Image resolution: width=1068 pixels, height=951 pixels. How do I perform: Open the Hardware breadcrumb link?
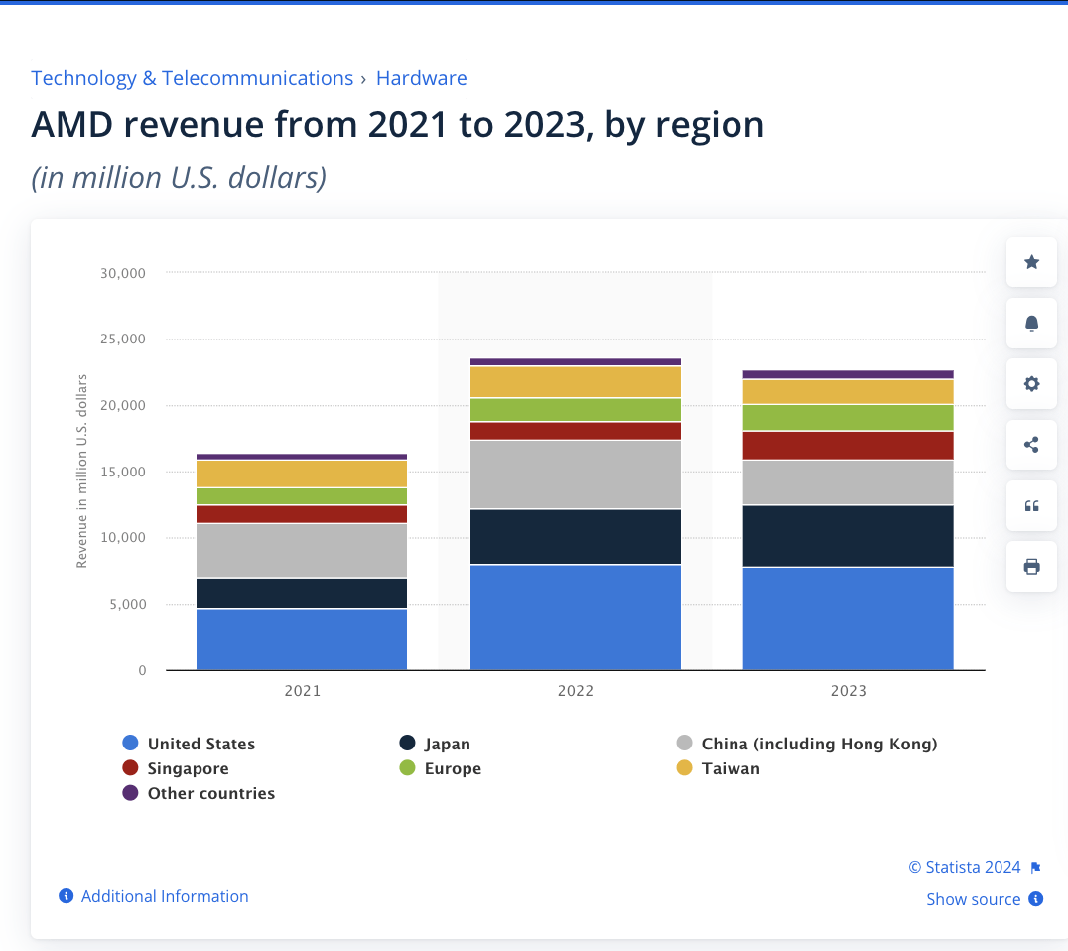(x=421, y=78)
